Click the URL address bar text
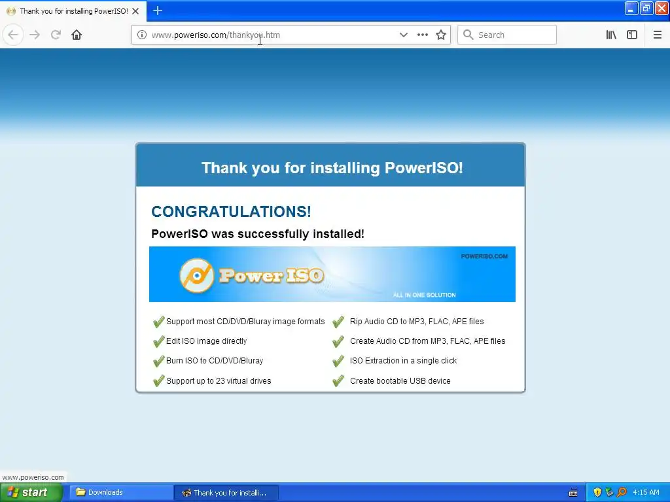Image resolution: width=670 pixels, height=502 pixels. pyautogui.click(x=216, y=35)
